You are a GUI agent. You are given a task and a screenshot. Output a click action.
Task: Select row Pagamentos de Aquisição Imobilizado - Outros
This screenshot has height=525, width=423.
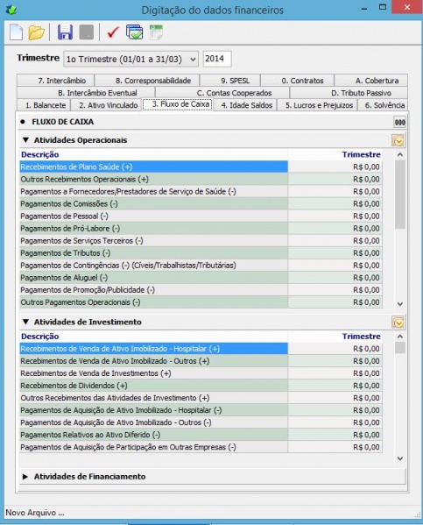[x=201, y=422]
